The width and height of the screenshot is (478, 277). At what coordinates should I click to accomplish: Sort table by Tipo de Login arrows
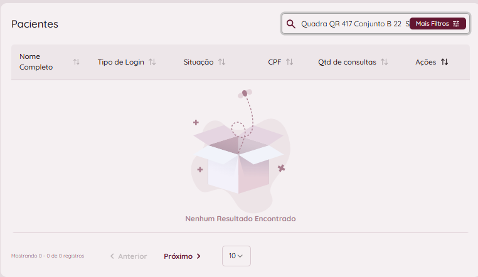[152, 62]
